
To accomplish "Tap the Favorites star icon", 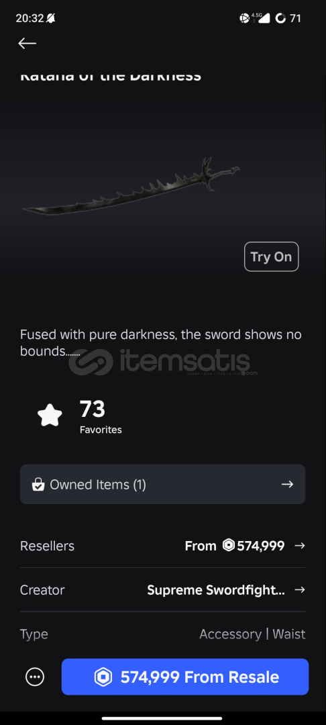I will point(50,415).
